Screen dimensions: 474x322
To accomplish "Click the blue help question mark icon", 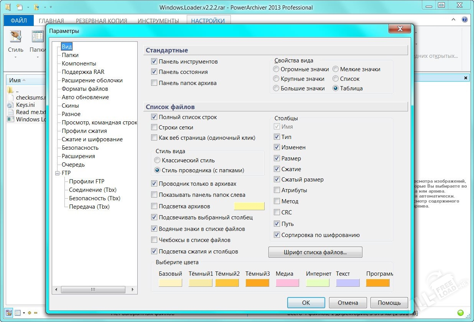I will [465, 20].
